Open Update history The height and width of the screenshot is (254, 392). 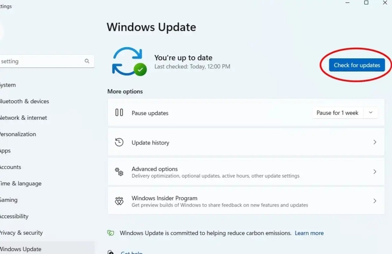(x=246, y=142)
